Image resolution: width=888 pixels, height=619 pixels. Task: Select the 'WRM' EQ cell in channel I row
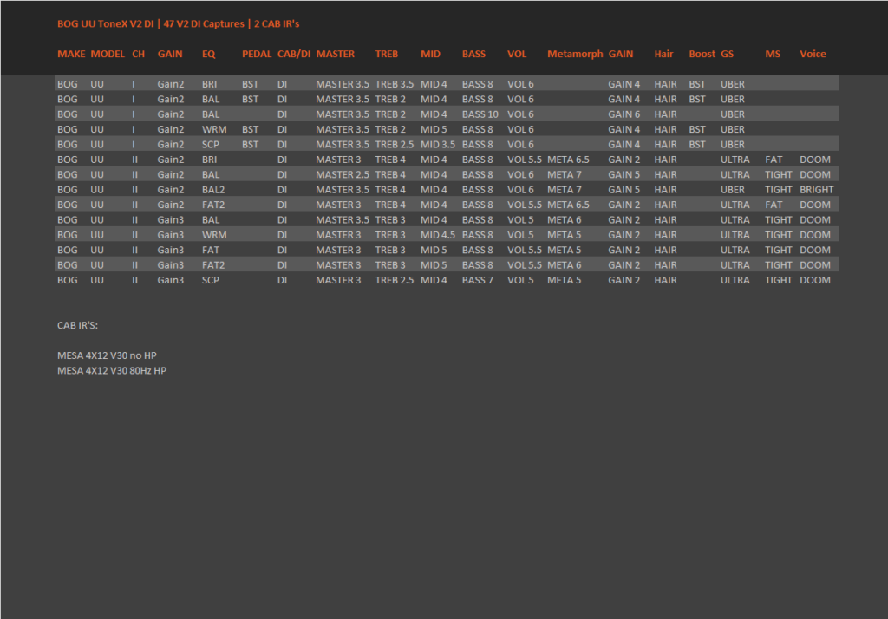(214, 129)
